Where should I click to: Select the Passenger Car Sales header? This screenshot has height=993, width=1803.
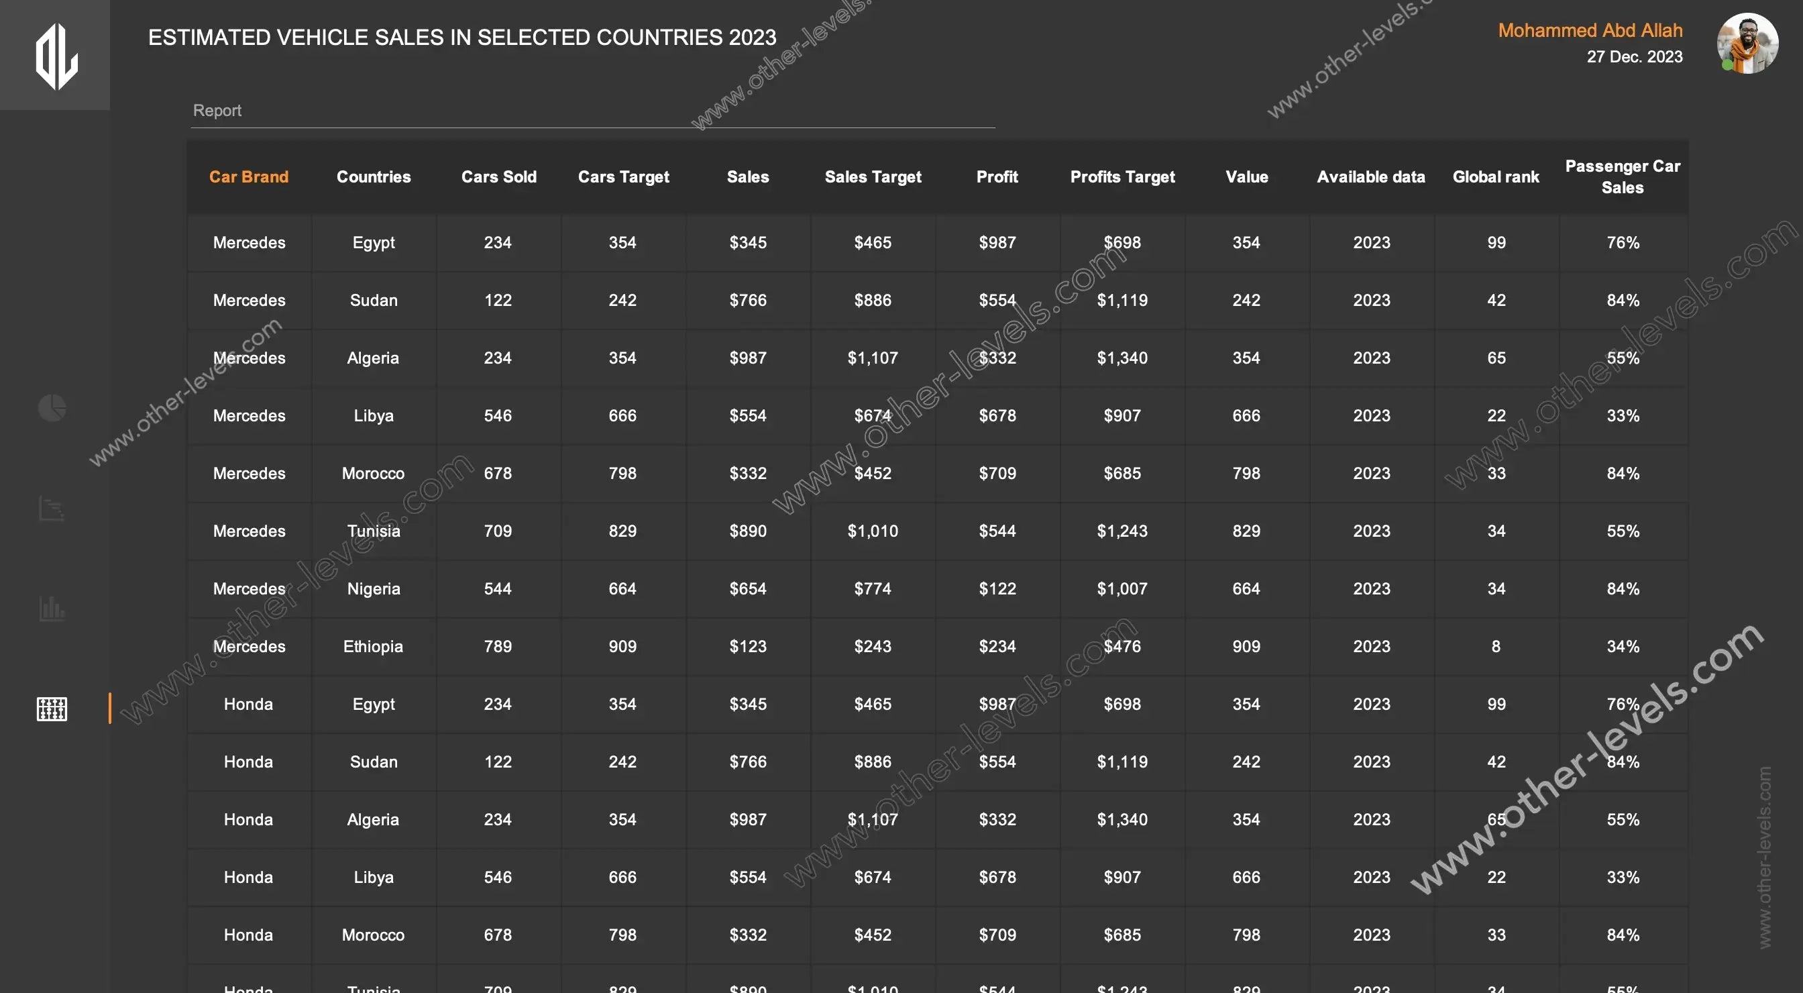(x=1622, y=176)
